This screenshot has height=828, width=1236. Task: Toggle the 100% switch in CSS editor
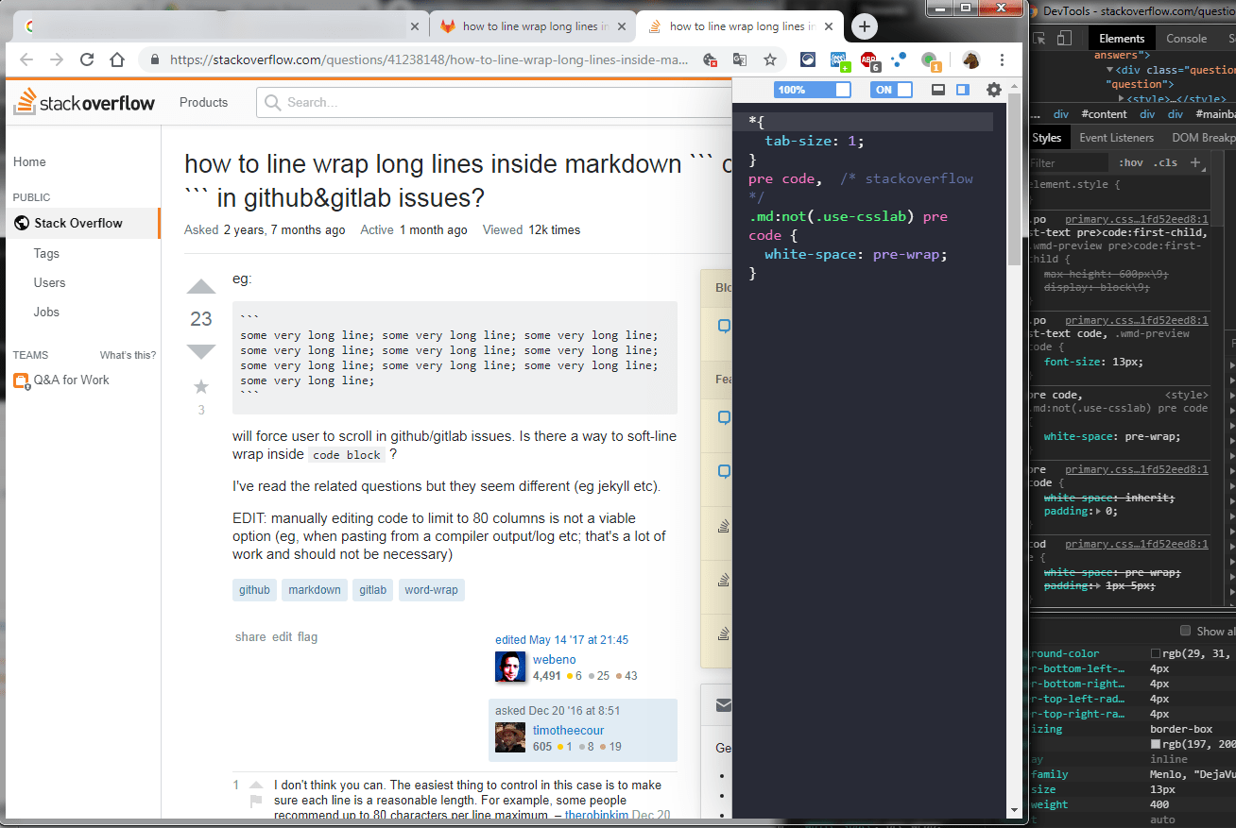(x=813, y=90)
